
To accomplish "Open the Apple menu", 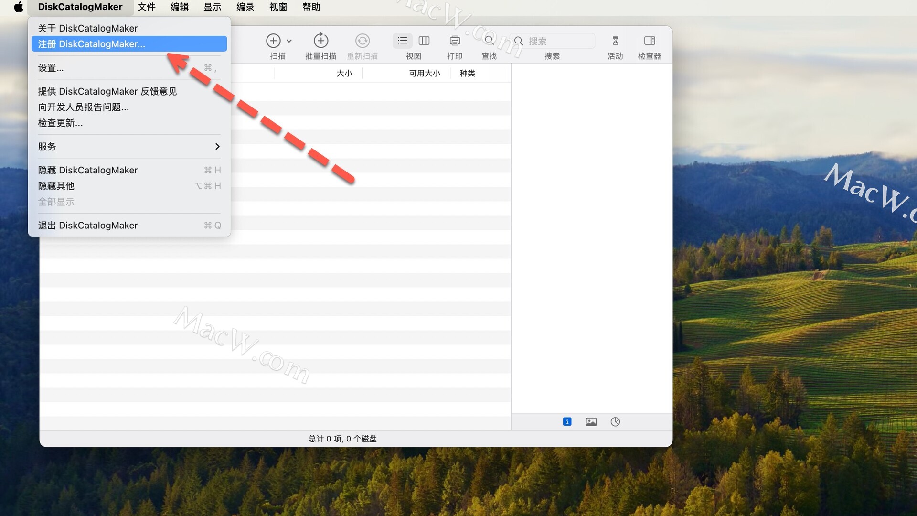I will click(x=18, y=7).
